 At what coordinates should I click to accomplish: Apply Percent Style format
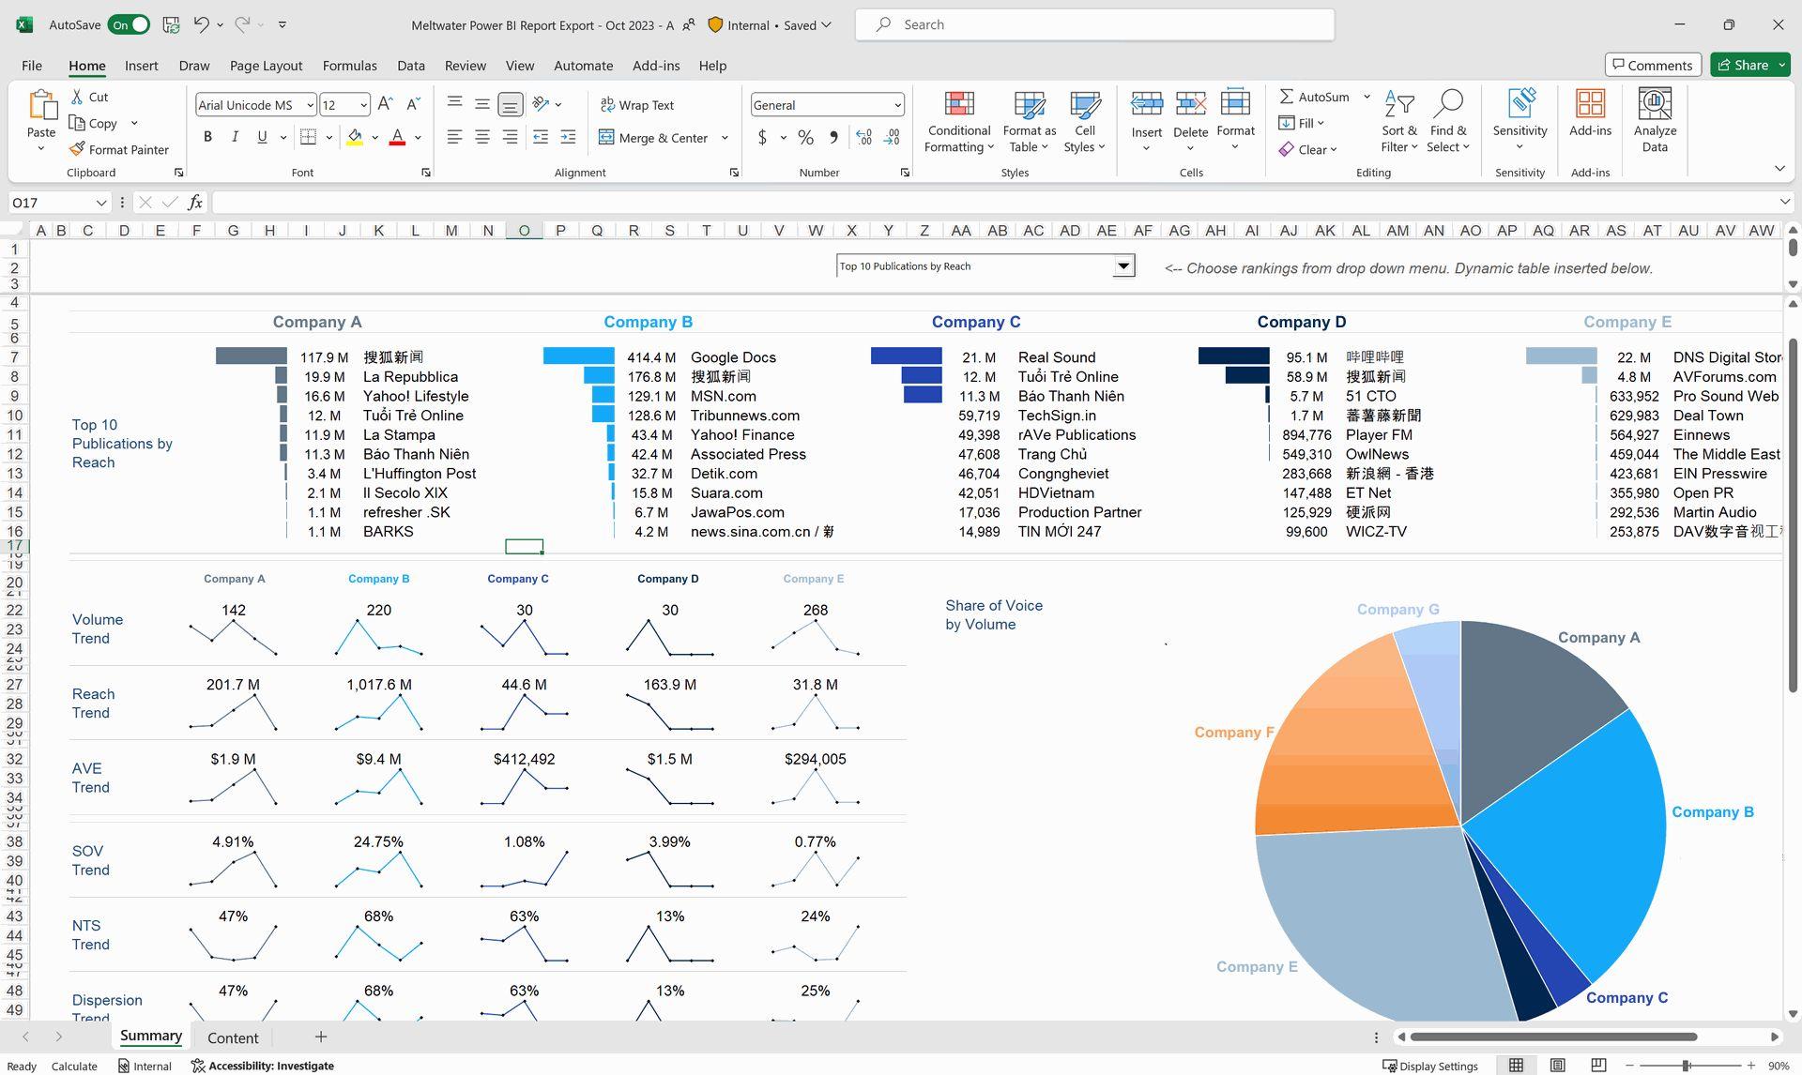(805, 138)
